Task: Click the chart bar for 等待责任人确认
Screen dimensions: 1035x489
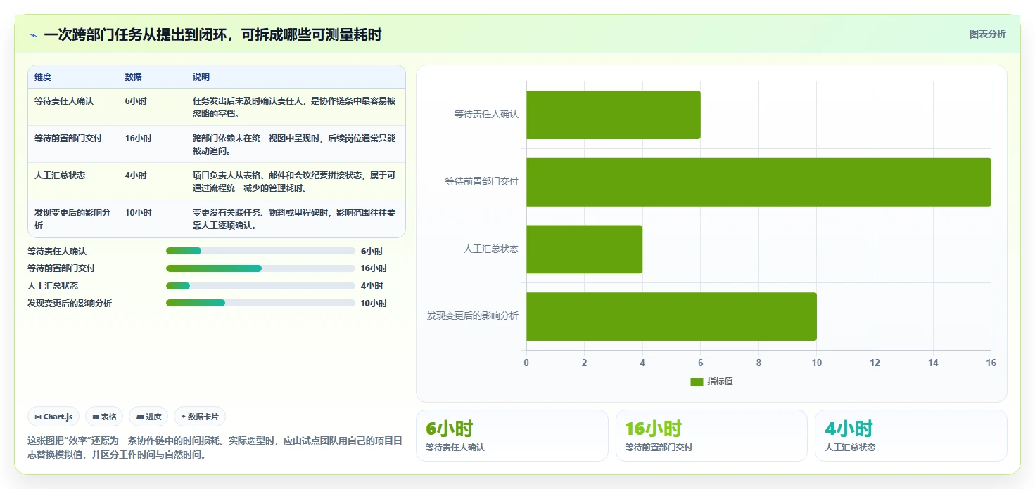Action: pyautogui.click(x=614, y=115)
